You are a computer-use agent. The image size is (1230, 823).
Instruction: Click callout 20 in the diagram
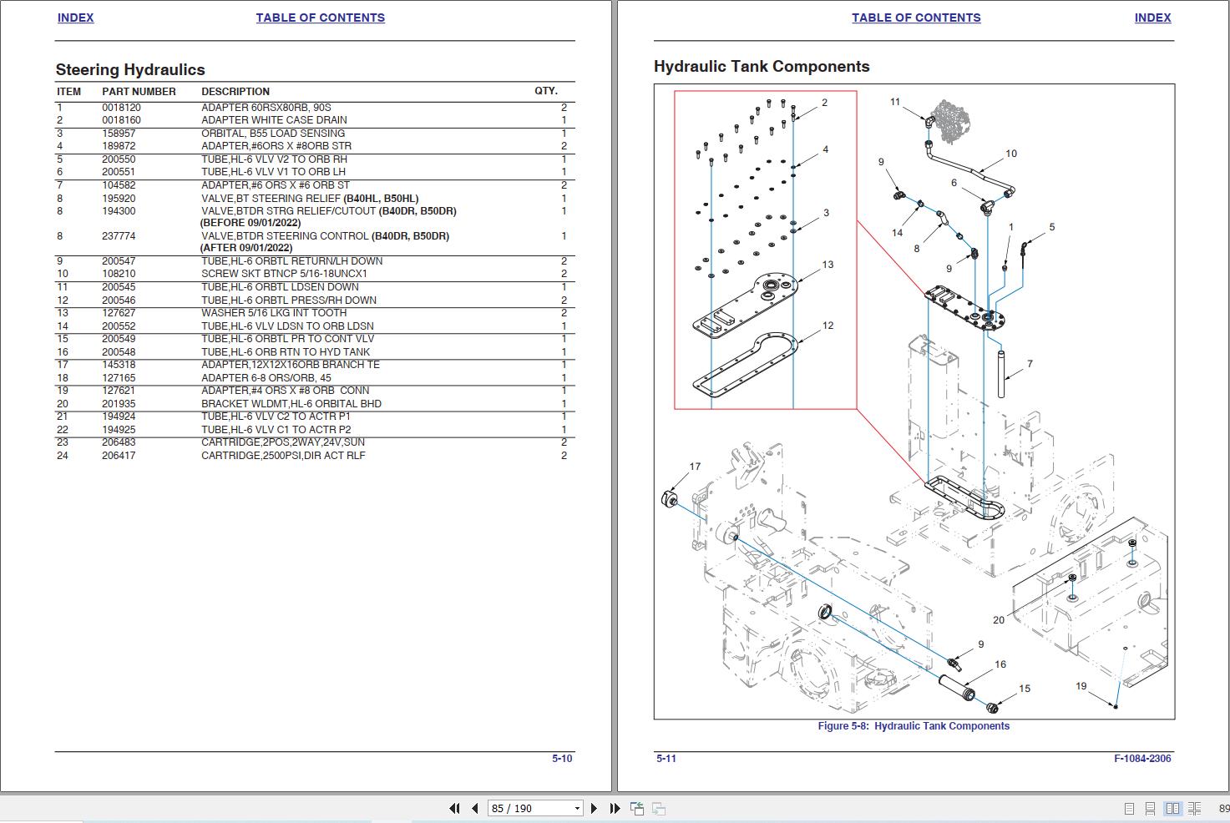coord(999,620)
